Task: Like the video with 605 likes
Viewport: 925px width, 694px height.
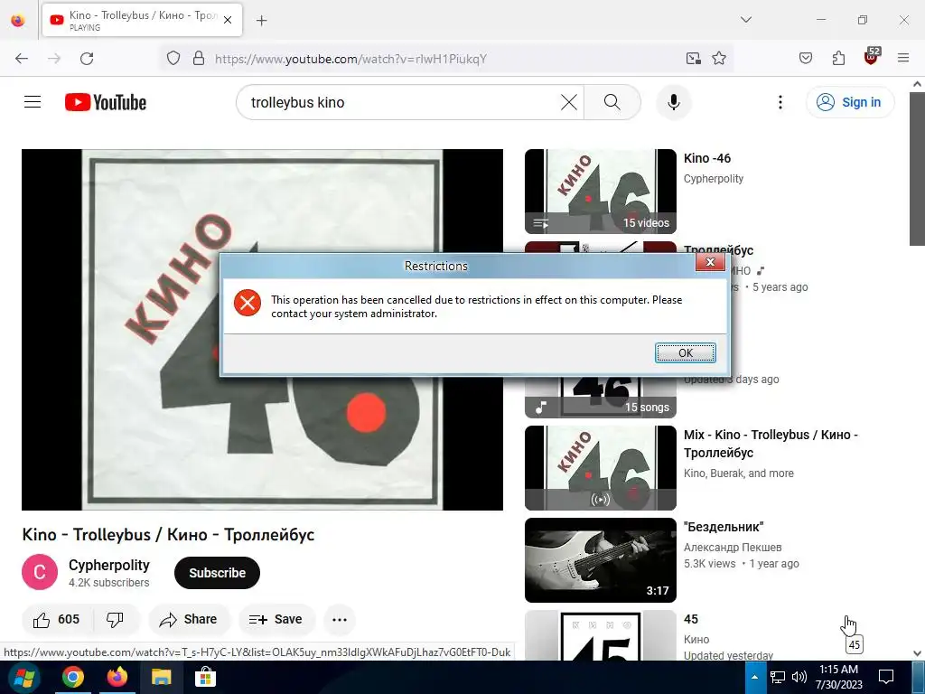Action: (56, 619)
